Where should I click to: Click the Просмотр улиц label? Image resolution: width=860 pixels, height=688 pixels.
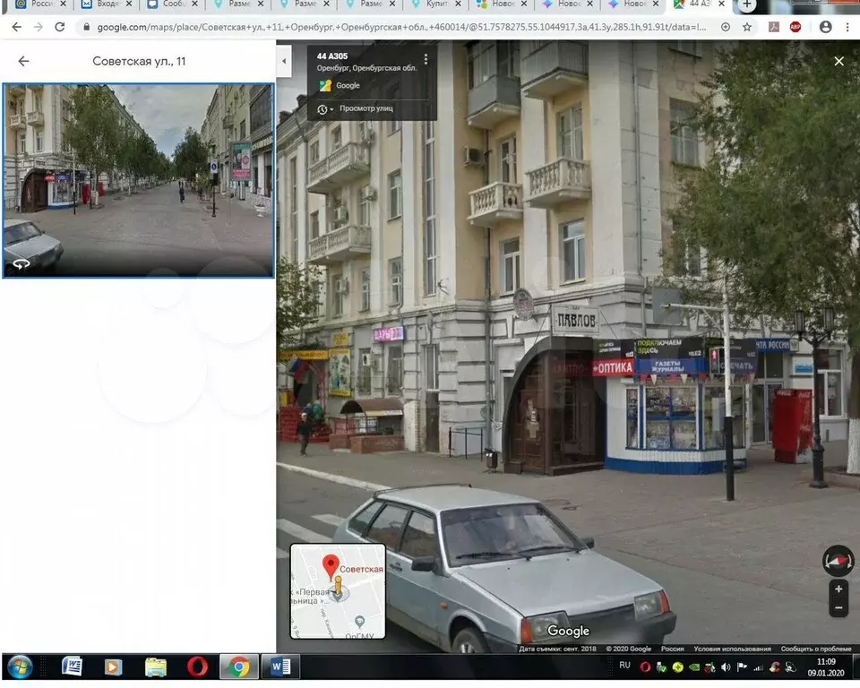[x=365, y=108]
